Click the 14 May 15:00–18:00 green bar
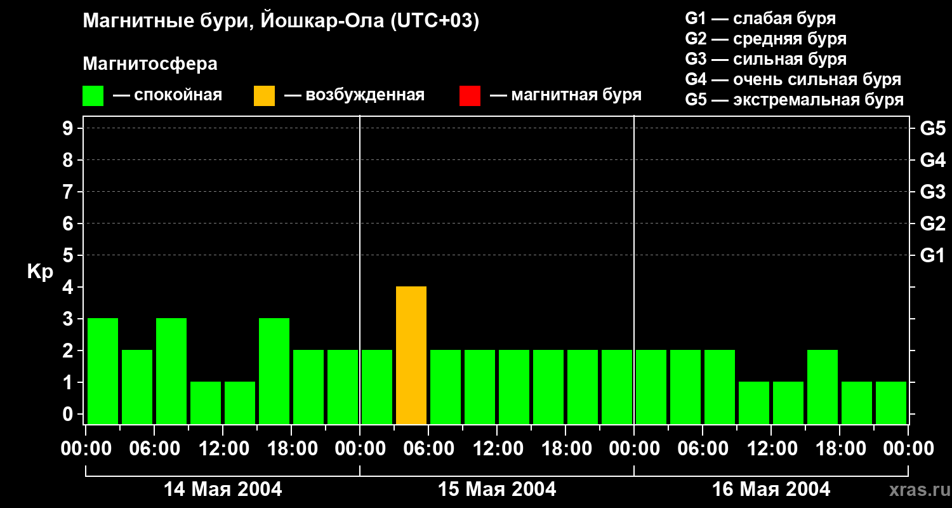The height and width of the screenshot is (508, 952). point(274,371)
